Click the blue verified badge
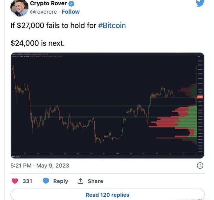This screenshot has height=200, width=214. 72,3
